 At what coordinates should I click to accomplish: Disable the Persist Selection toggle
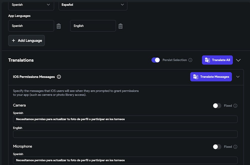click(155, 60)
